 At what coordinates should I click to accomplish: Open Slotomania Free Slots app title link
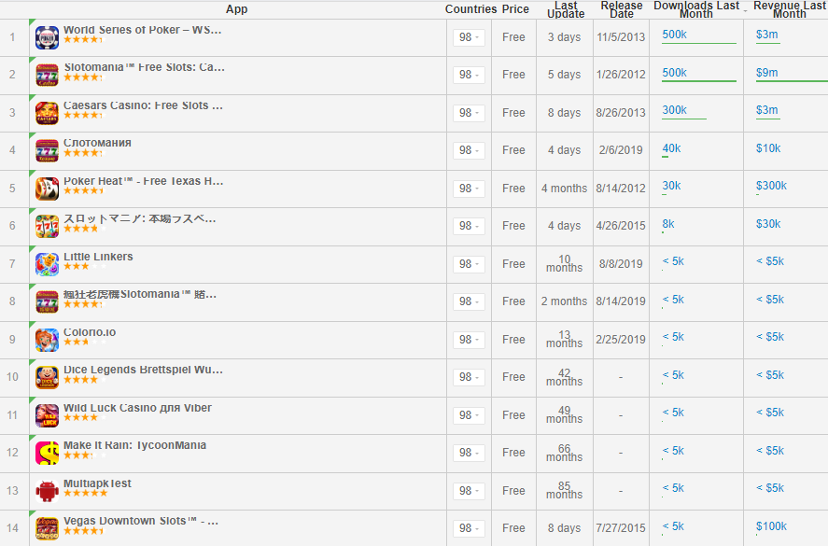point(144,68)
